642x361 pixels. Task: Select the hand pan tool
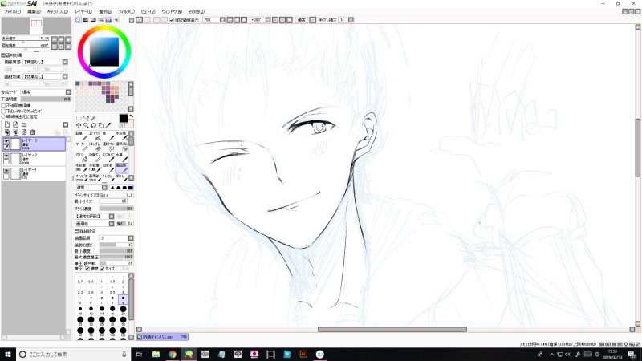click(101, 125)
